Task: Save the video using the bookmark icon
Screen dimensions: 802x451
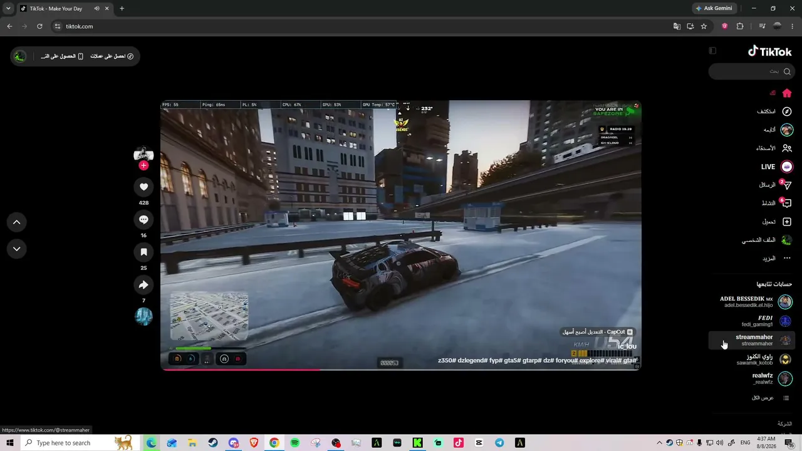Action: (x=143, y=252)
